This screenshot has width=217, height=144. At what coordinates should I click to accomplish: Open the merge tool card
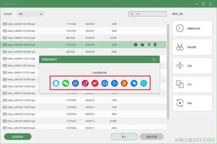coord(192,84)
